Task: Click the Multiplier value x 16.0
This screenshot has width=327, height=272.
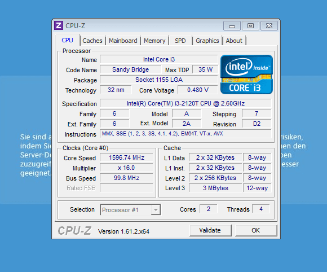Action: coord(126,168)
